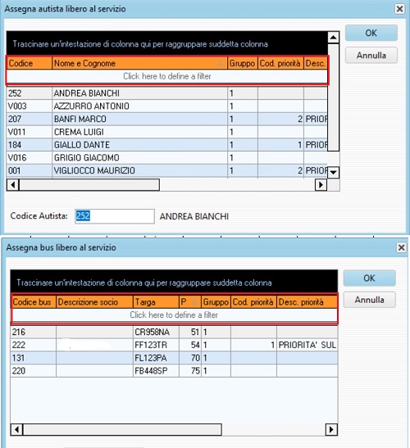Close the Assegna autista libero window
This screenshot has width=410, height=448.
399,9
